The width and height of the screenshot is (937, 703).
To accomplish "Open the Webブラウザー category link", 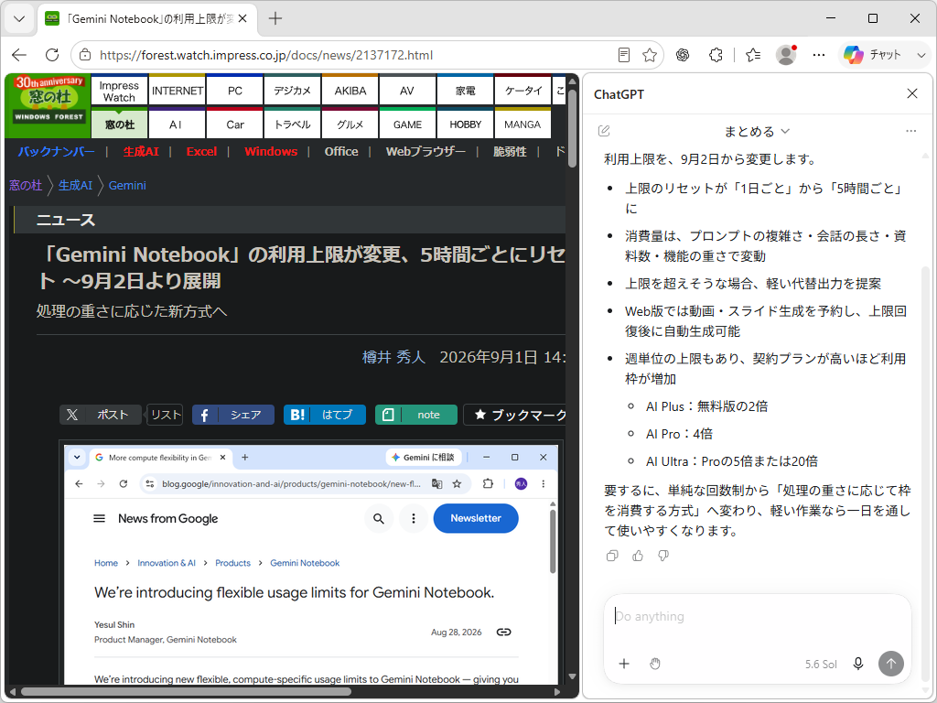I will tap(425, 152).
